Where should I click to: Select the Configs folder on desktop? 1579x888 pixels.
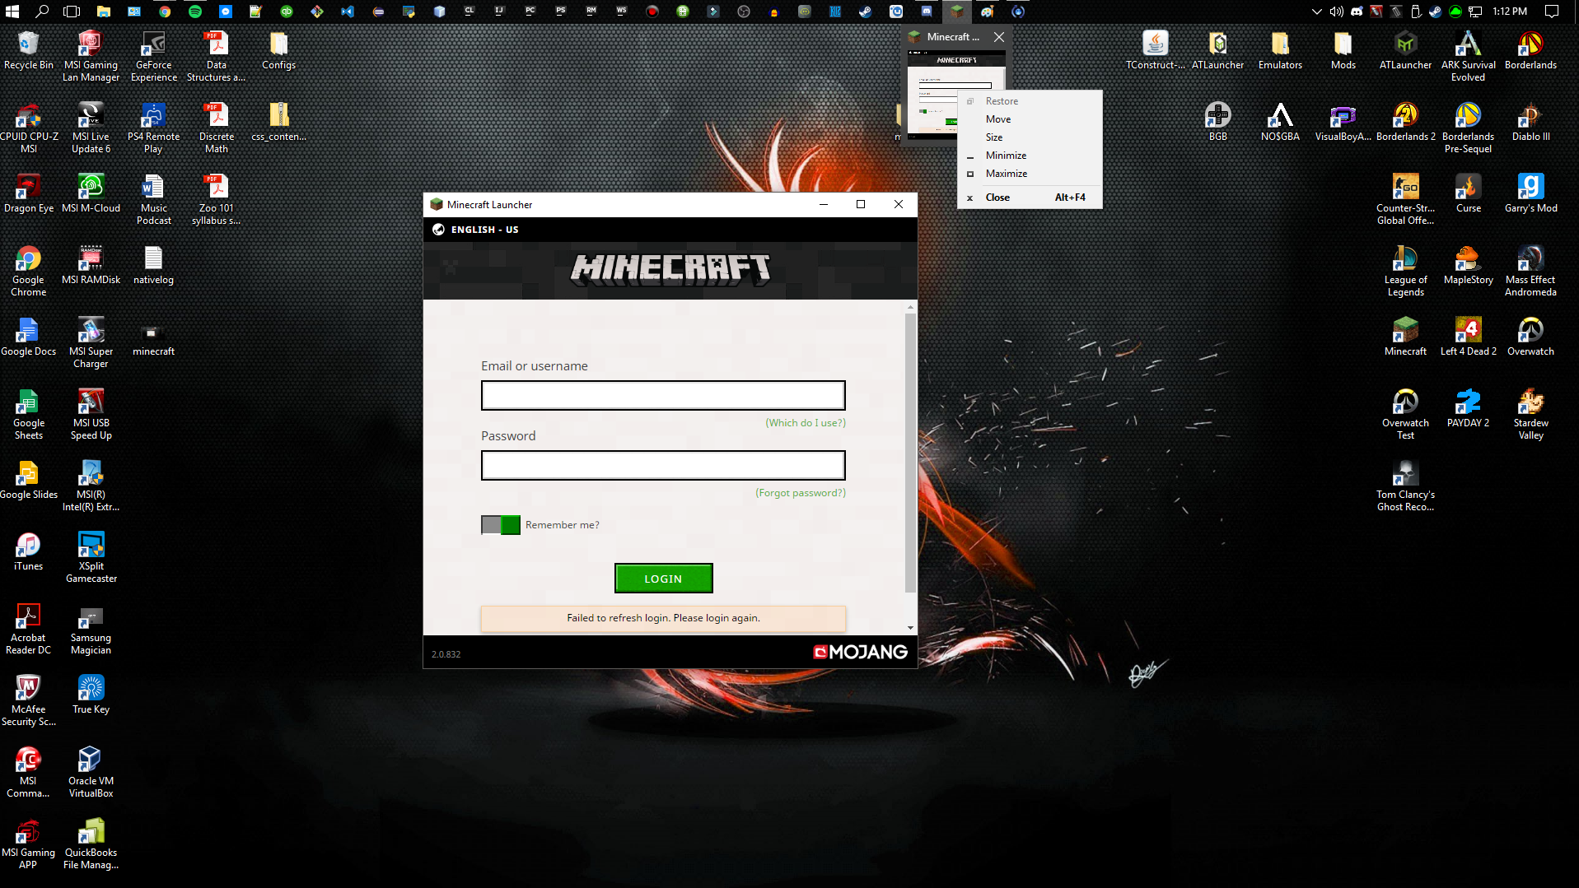point(279,50)
